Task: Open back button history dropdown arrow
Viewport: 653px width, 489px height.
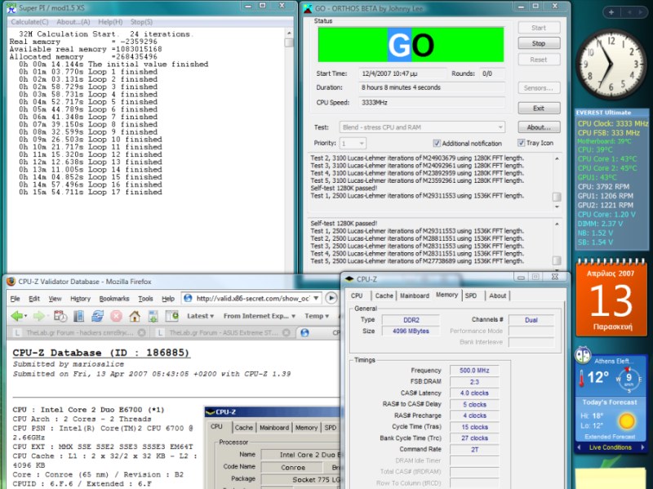Action: [x=25, y=316]
